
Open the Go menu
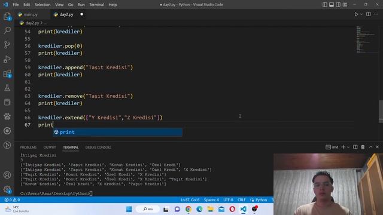click(71, 5)
